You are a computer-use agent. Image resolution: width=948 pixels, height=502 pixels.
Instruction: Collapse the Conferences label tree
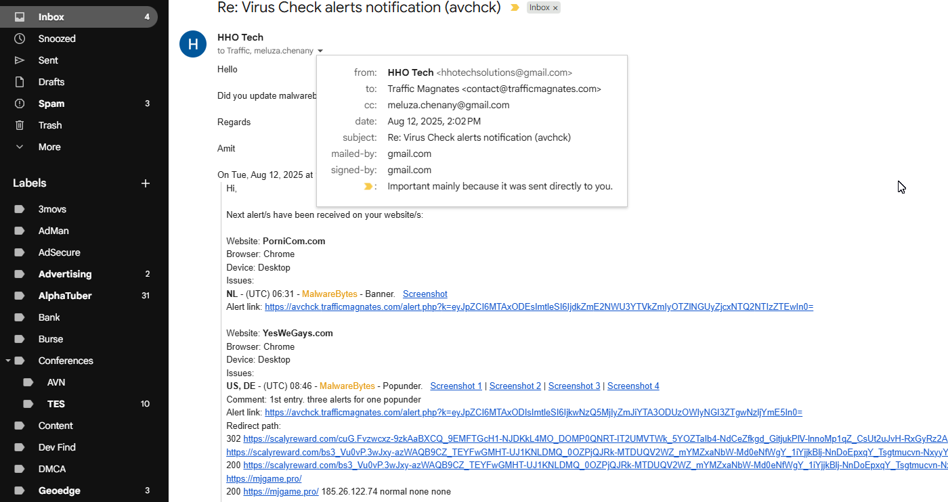[8, 361]
